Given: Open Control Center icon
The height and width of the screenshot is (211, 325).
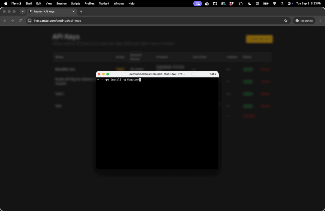Looking at the screenshot, I should pyautogui.click(x=290, y=3).
